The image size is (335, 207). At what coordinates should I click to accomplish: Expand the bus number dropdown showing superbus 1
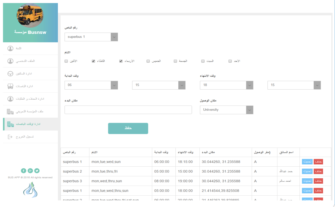pos(91,37)
